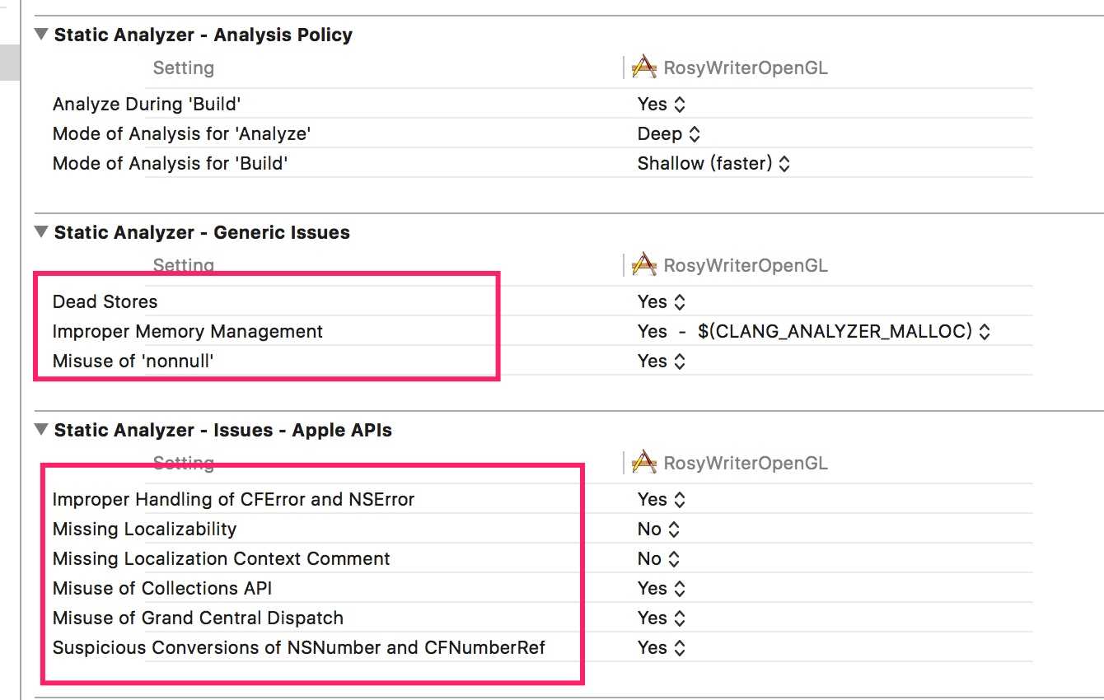The image size is (1104, 700).
Task: Open Improper Handling of CFError and NSError popup
Action: (x=661, y=499)
